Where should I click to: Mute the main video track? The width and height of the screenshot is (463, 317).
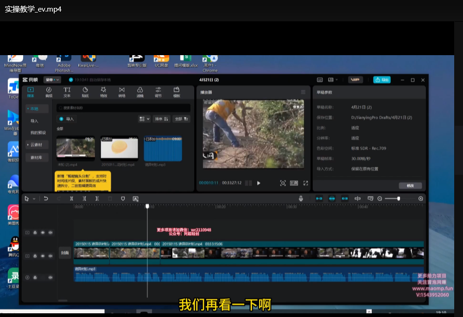tap(51, 256)
